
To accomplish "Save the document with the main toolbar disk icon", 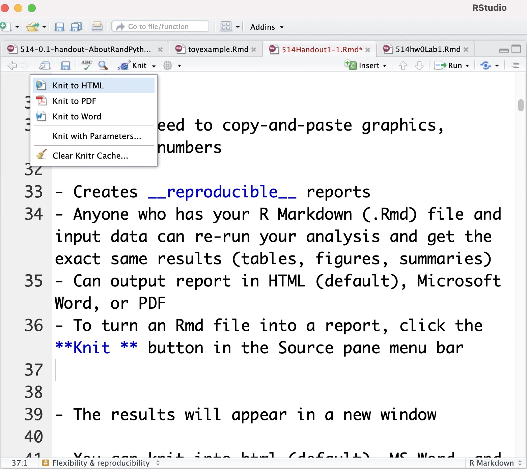I will (x=59, y=27).
